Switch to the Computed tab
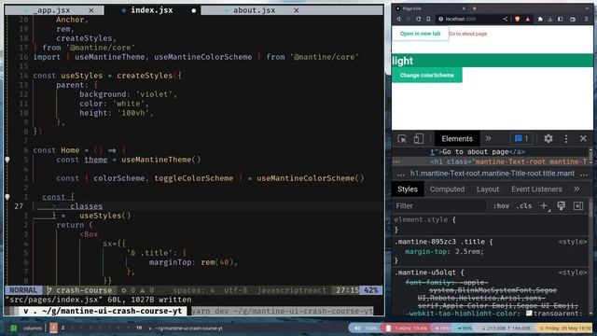 (447, 189)
